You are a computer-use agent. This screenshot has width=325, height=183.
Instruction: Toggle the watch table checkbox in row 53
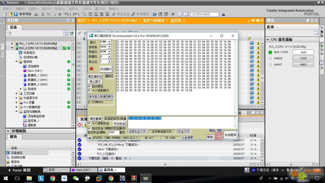(252, 57)
